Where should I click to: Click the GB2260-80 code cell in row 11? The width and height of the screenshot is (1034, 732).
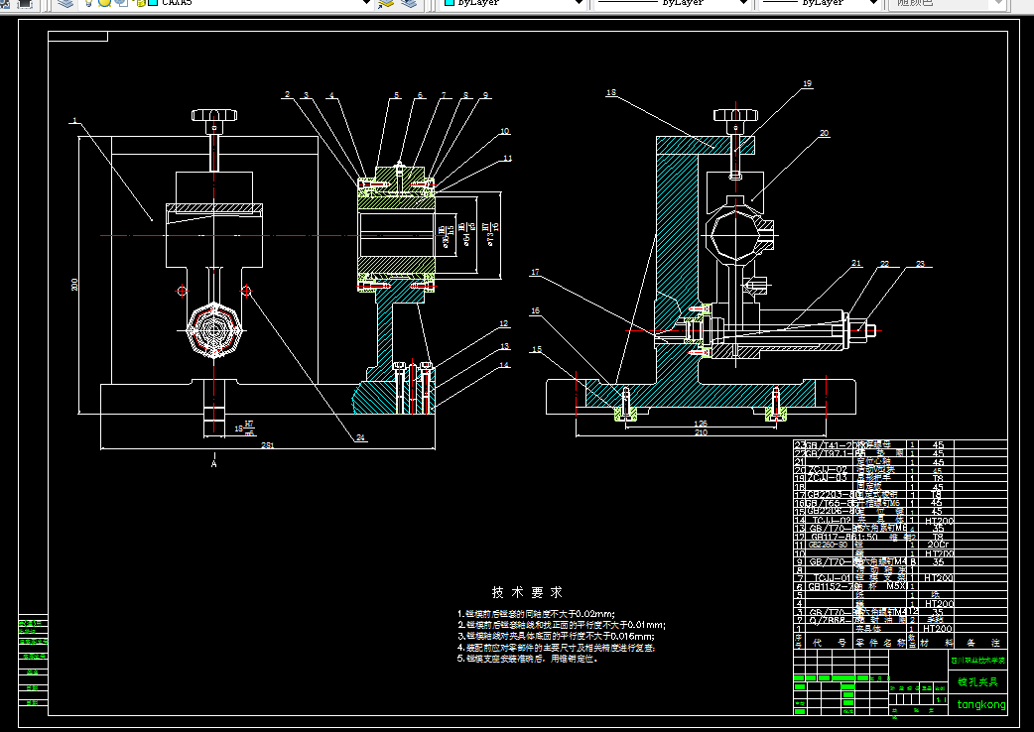click(829, 545)
